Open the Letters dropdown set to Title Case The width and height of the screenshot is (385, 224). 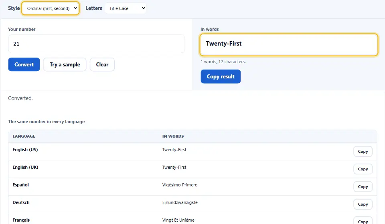click(x=126, y=8)
